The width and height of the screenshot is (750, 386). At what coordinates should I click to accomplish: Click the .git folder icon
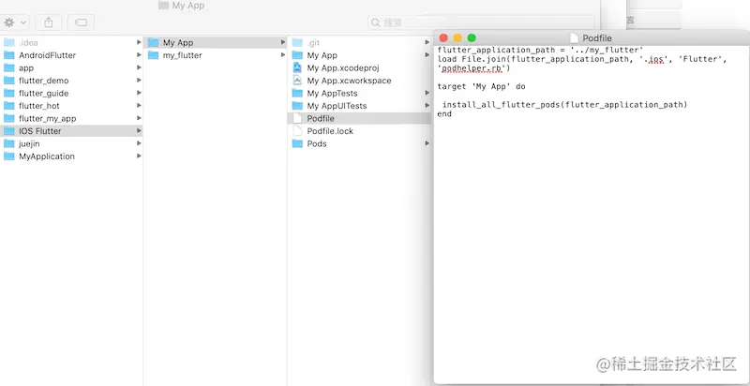click(x=297, y=42)
